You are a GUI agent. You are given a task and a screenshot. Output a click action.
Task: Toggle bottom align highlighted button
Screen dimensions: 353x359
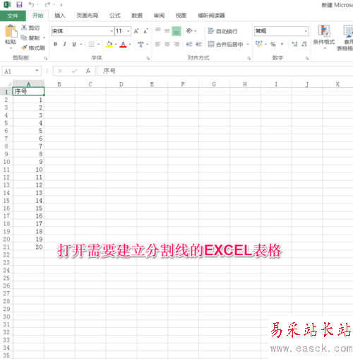tap(176, 31)
